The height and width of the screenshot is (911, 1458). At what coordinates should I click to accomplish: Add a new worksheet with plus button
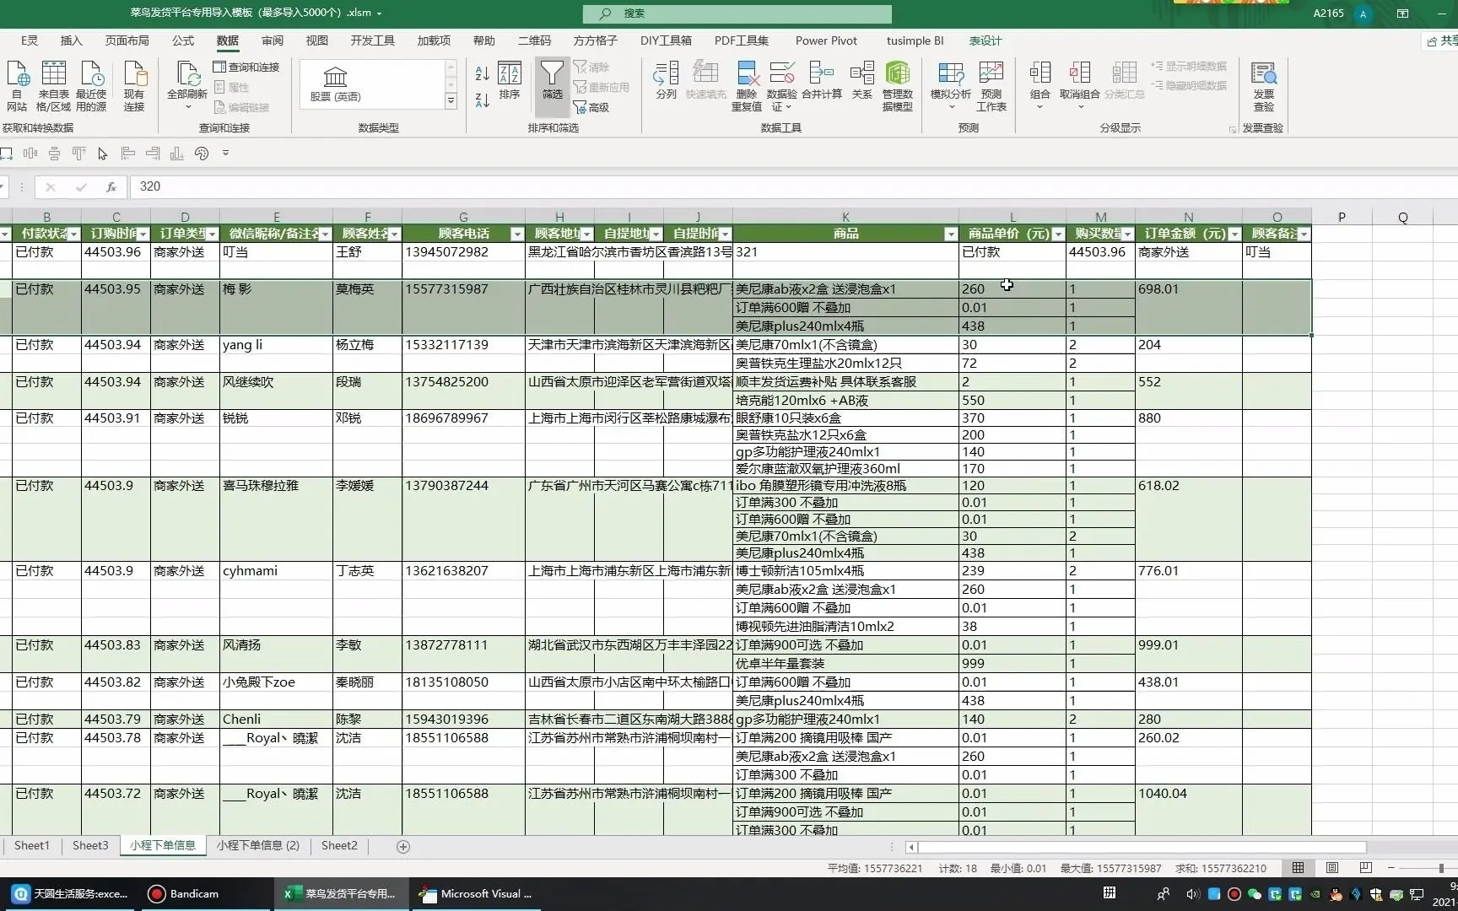[403, 846]
